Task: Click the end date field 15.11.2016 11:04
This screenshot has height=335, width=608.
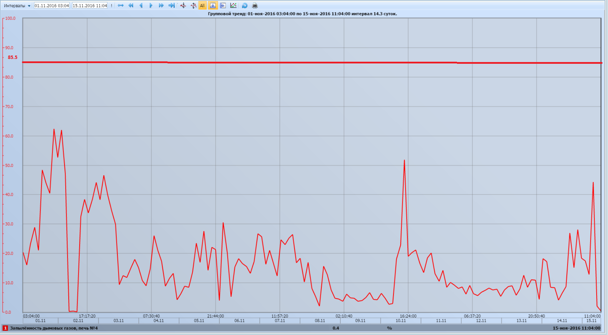Action: click(x=90, y=5)
